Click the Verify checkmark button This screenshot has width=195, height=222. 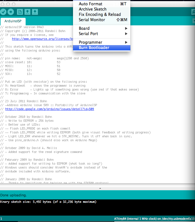coord(3,12)
